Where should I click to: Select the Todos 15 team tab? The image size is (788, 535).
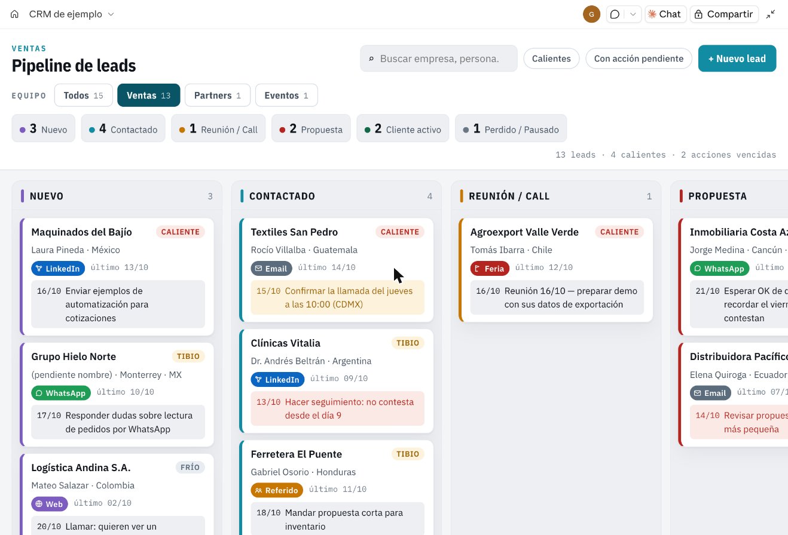click(83, 96)
